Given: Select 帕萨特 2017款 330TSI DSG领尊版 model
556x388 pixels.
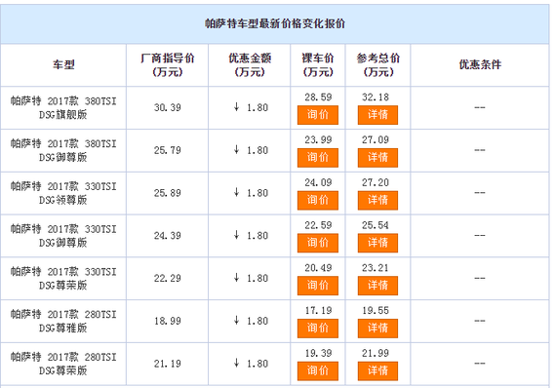Looking at the screenshot, I should 63,193.
